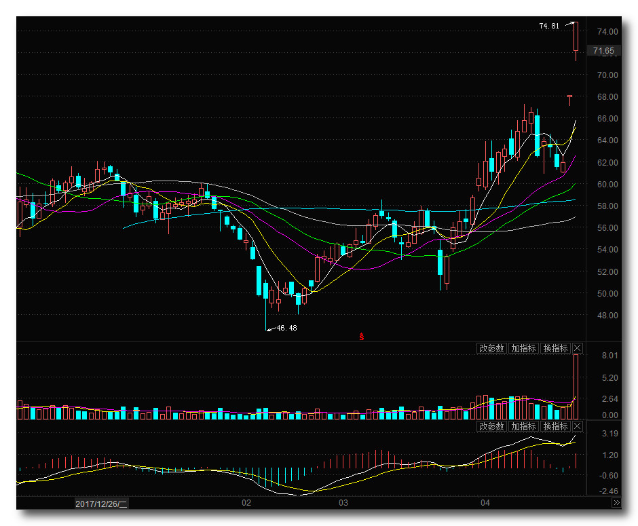The image size is (638, 526).
Task: Open 换指标 in the MACD panel
Action: click(555, 426)
